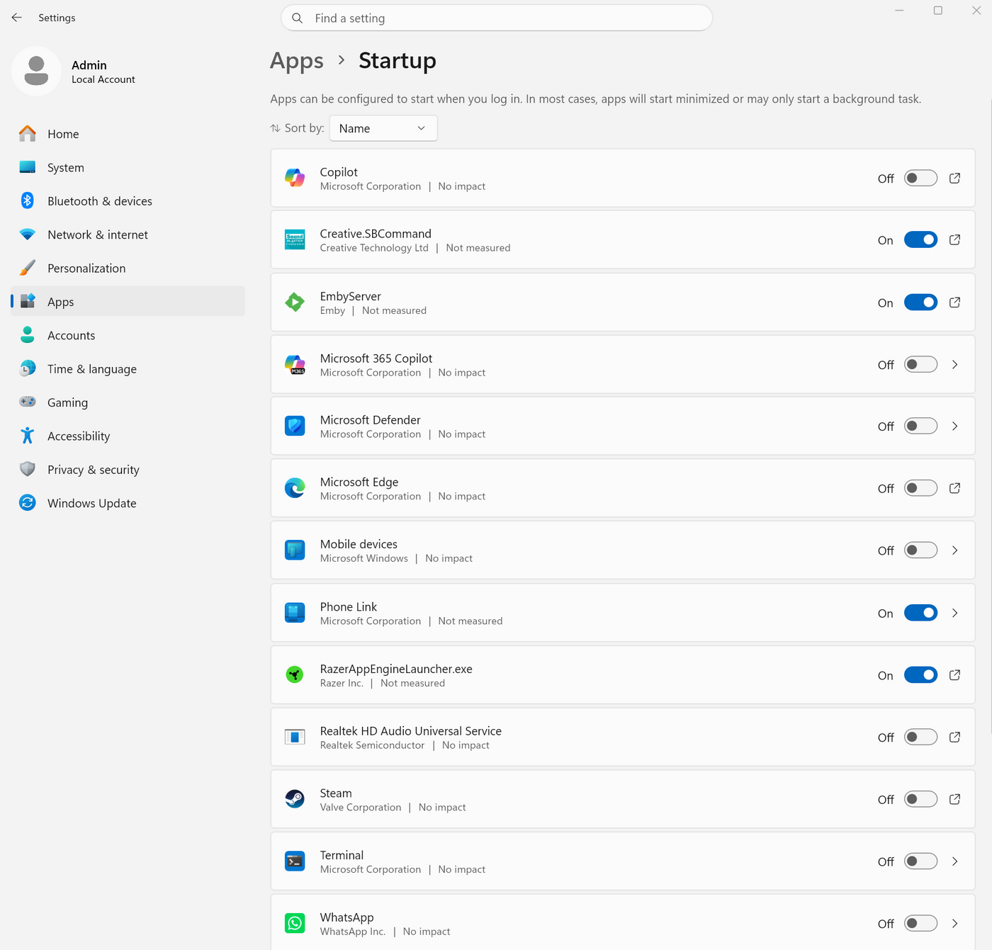Expand Microsoft Defender entry chevron

point(954,426)
